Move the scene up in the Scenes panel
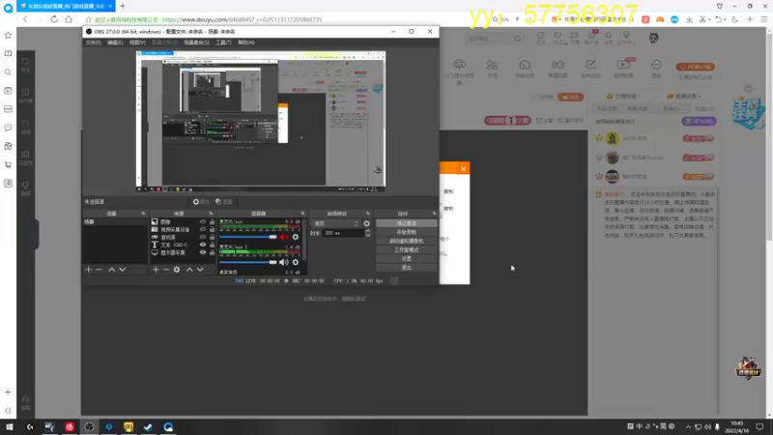The image size is (773, 435). pos(112,270)
